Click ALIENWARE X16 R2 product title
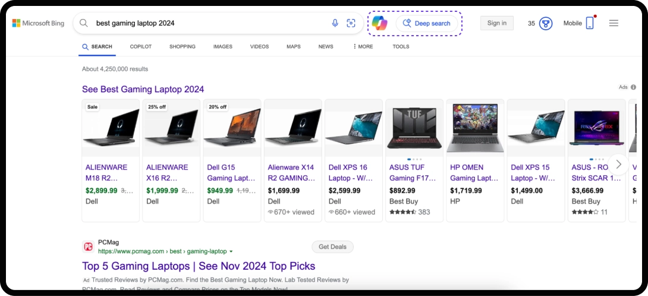Viewport: 648px width, 296px height. point(168,173)
